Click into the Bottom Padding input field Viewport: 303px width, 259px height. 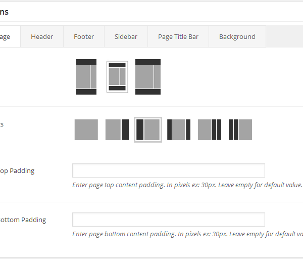168,220
